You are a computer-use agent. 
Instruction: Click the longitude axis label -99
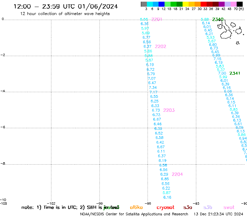coord(99,203)
